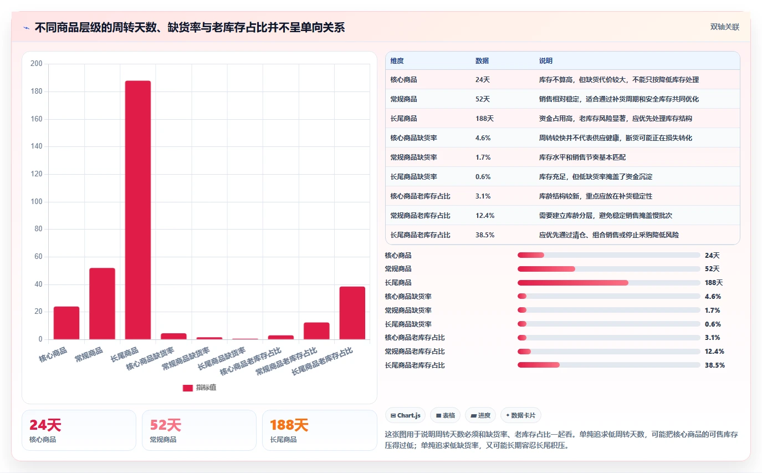
Task: Click the 长尾商品 progress bar showing 188天
Action: click(x=609, y=283)
